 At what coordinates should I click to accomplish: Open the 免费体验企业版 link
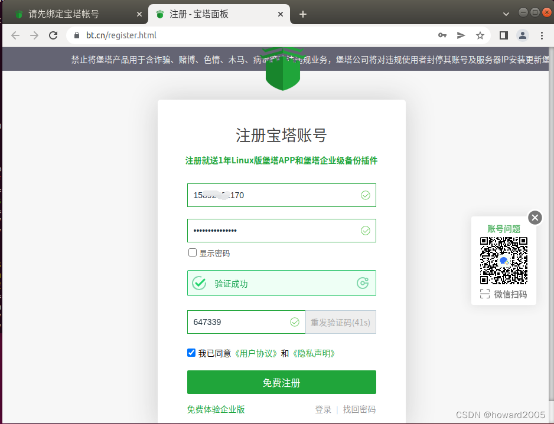tap(216, 409)
